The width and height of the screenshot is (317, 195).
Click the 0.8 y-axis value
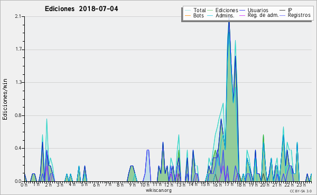(x=18, y=115)
